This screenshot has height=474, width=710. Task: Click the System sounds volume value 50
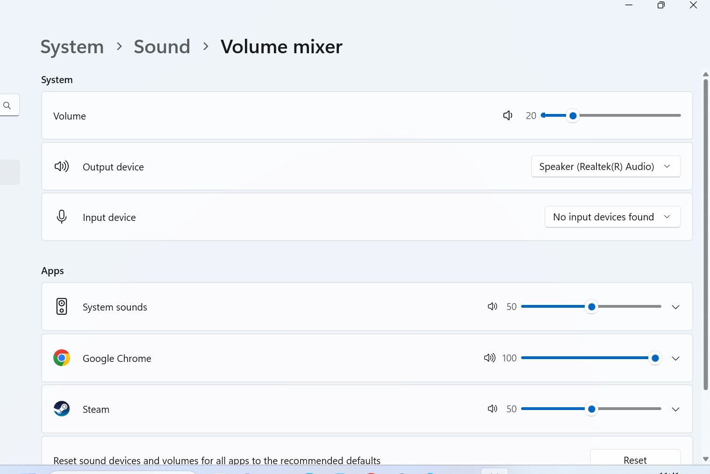click(511, 307)
